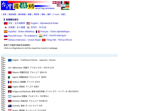Click the Albania 阿爾巴尼亞 country name text

[30, 72]
